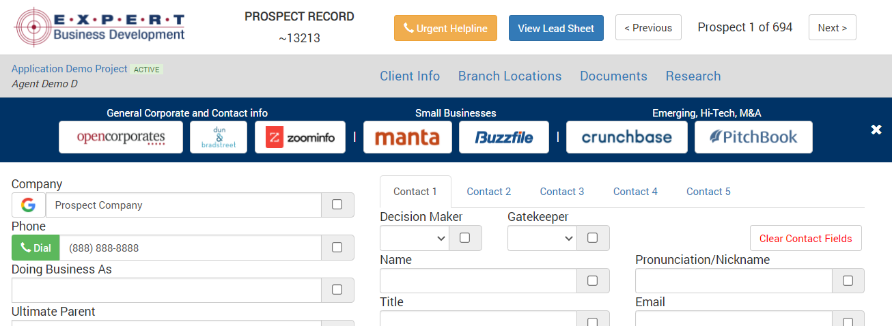Go to the next prospect
Viewport: 892px width, 326px height.
[x=832, y=27]
